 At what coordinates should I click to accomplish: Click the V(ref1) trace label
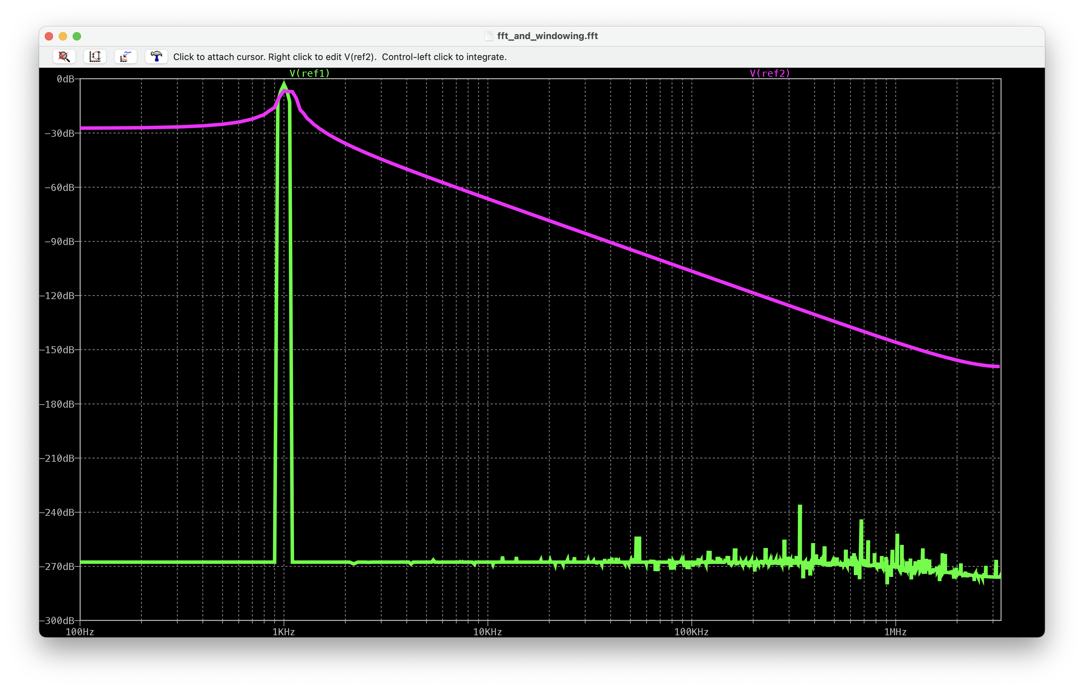click(x=309, y=73)
